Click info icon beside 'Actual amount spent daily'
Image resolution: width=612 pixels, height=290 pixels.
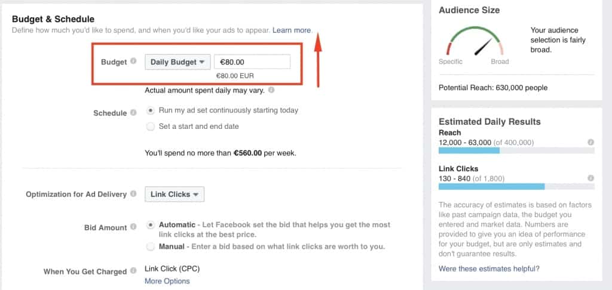tap(271, 91)
